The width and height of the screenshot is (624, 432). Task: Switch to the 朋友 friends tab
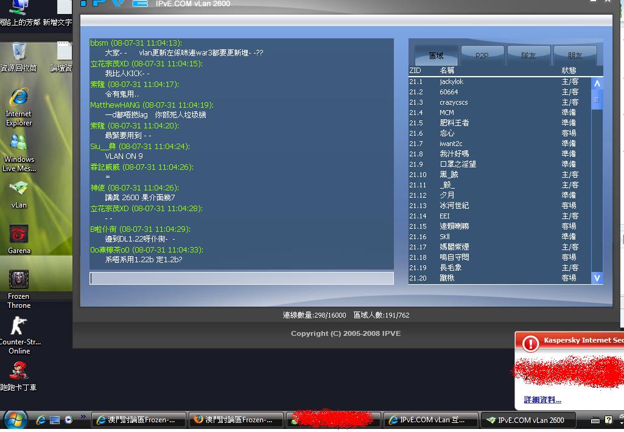575,54
